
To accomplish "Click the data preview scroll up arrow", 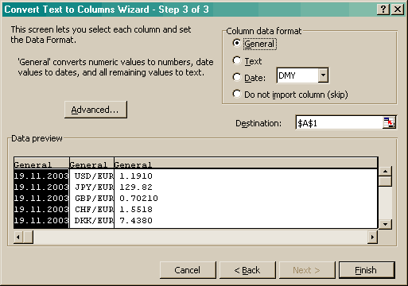I will [x=385, y=172].
